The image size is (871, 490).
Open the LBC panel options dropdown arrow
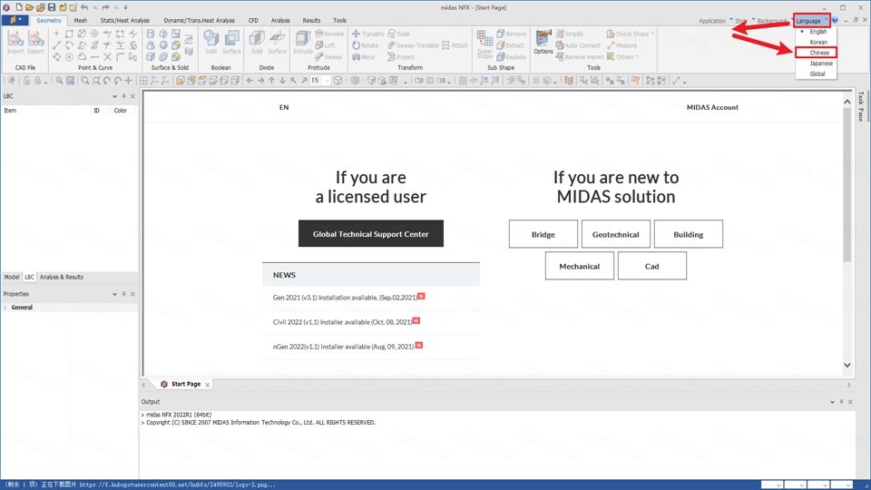click(x=114, y=96)
